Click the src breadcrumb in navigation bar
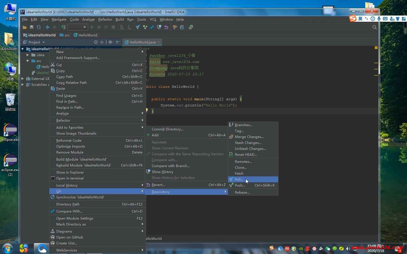The width and height of the screenshot is (407, 254). [x=64, y=35]
